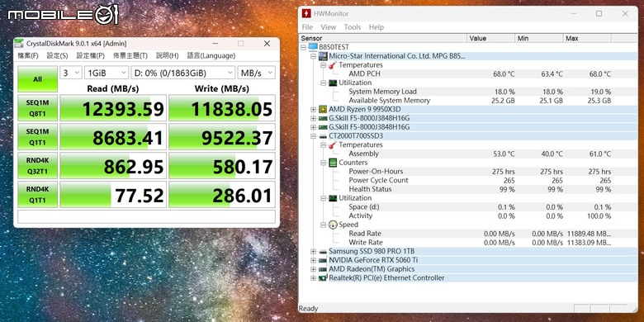Click the green All benchmark button

[37, 79]
